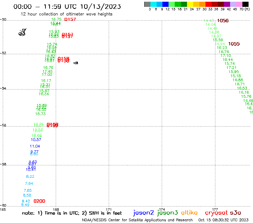Click the wave height value 16.17

[46, 81]
